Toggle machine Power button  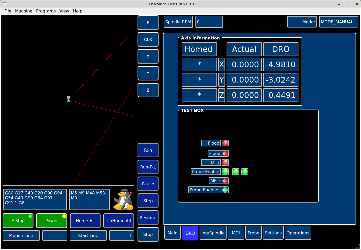tap(51, 221)
